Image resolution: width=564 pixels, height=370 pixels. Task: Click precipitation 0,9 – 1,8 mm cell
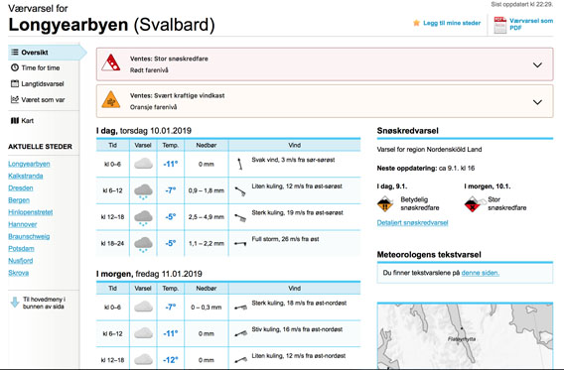point(207,190)
